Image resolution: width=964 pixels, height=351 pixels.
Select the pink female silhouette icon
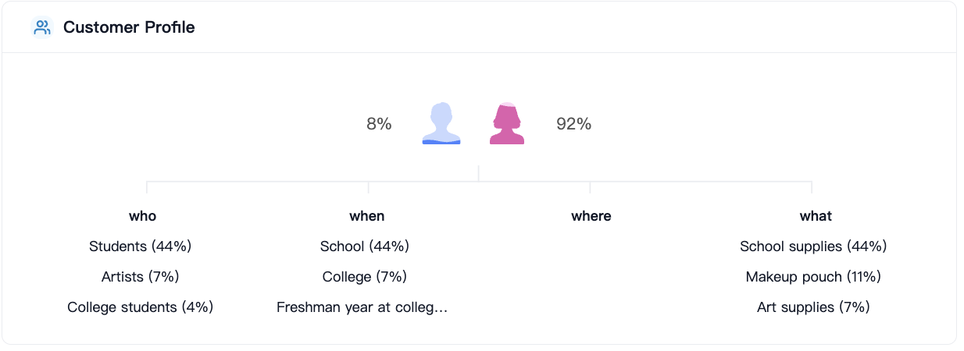point(507,123)
